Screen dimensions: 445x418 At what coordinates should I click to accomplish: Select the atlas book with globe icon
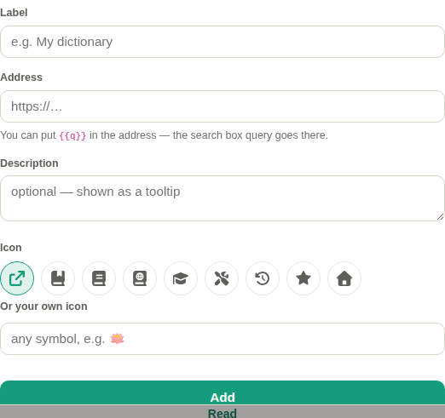140,278
